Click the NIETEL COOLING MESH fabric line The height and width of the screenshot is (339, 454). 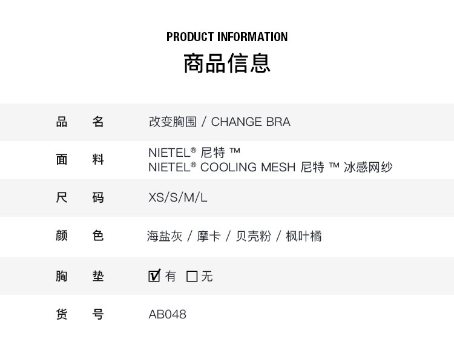[270, 168]
